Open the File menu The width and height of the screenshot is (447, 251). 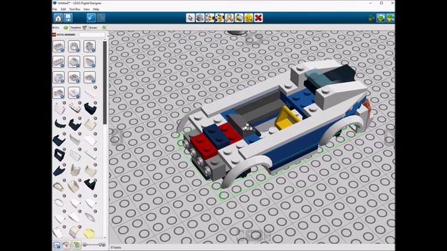[54, 9]
